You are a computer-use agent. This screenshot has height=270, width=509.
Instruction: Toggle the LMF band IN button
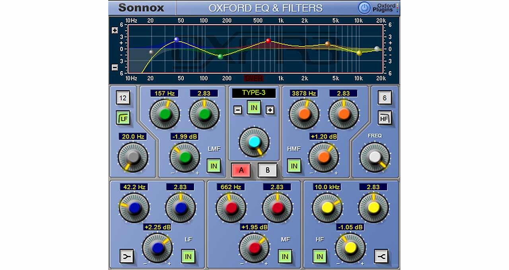pos(214,166)
